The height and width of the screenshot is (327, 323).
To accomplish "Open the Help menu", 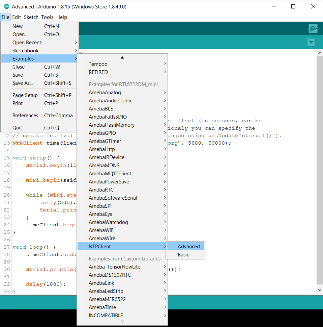I will (x=62, y=17).
